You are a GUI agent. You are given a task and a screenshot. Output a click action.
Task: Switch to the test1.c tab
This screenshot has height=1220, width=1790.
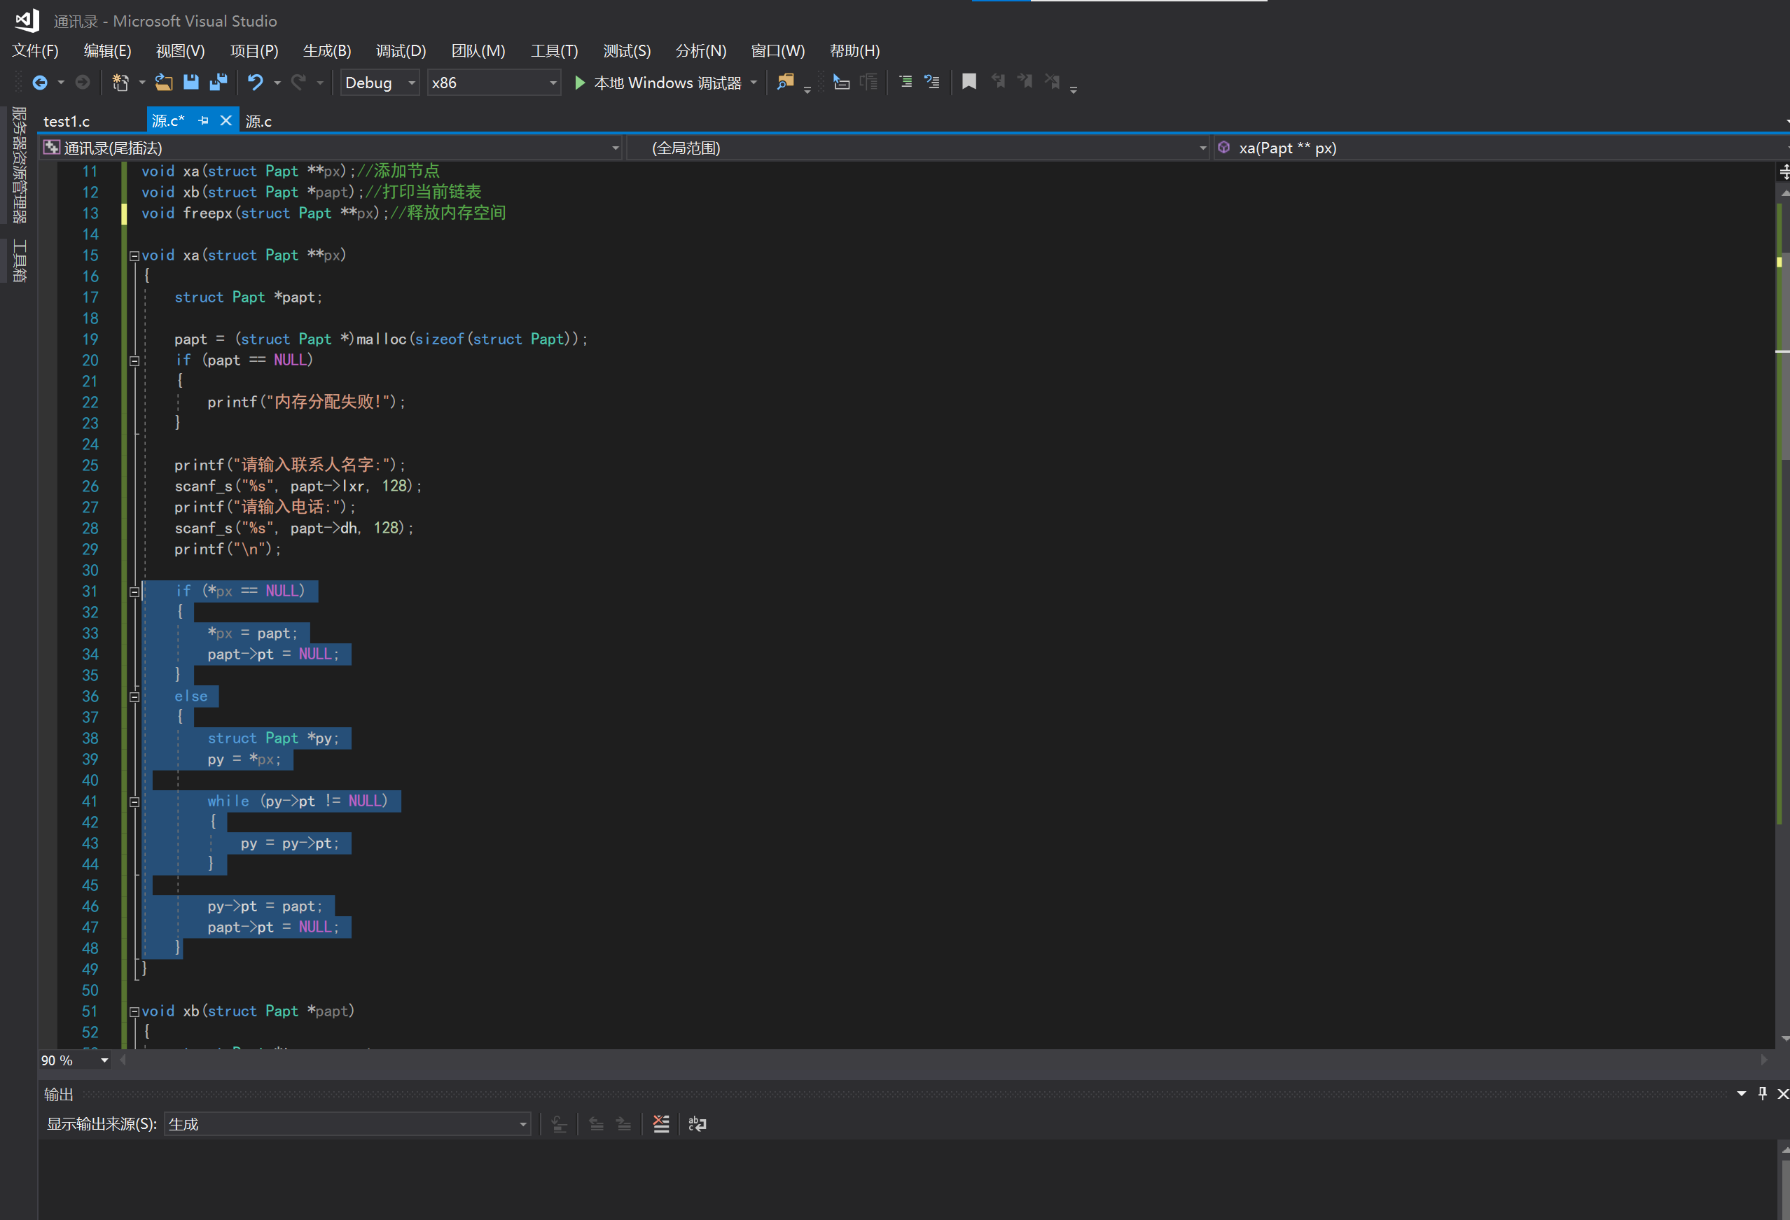(x=67, y=121)
